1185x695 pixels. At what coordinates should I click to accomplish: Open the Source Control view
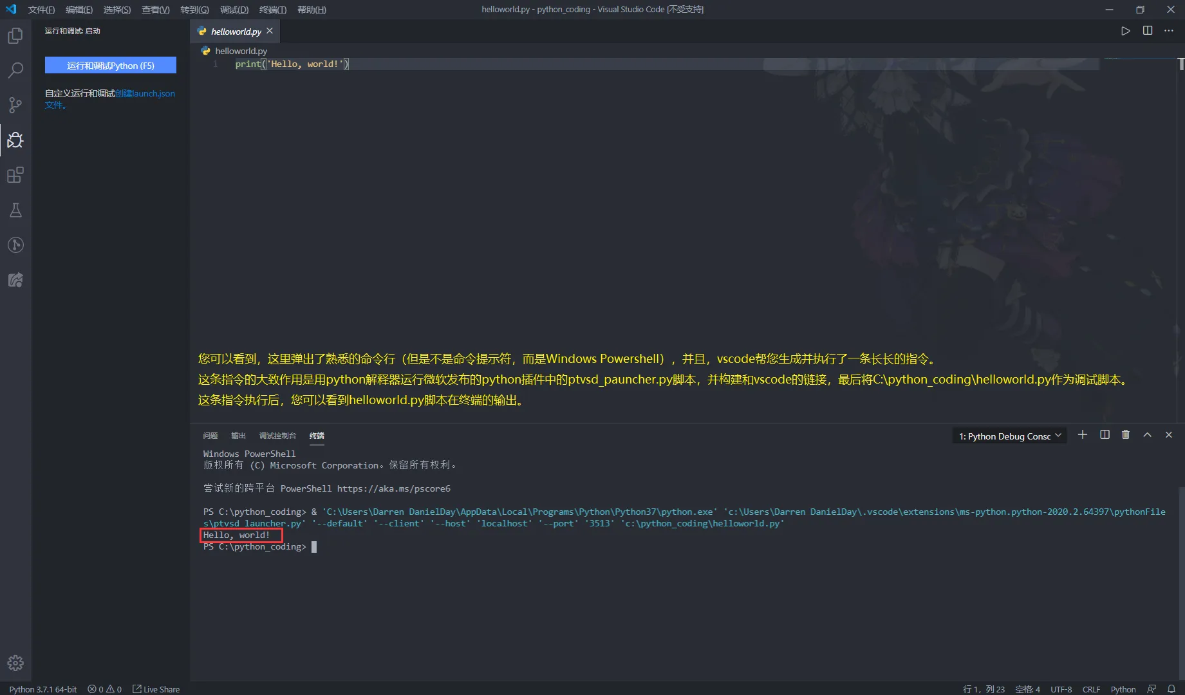tap(15, 105)
